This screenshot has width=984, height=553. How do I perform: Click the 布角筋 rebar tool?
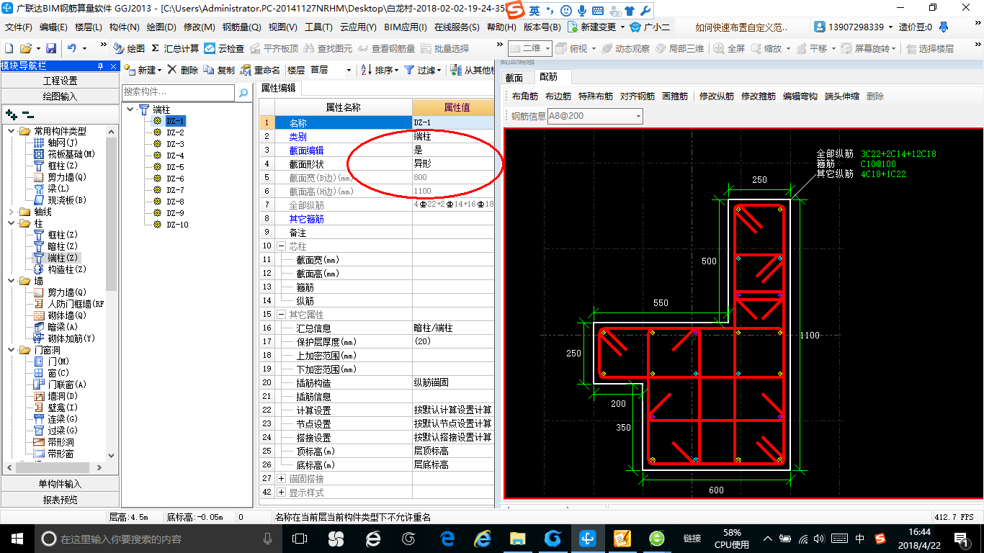(x=525, y=96)
